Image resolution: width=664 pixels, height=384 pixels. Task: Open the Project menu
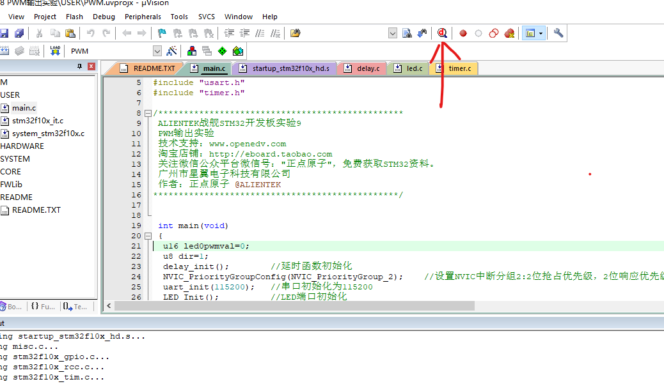click(x=45, y=17)
